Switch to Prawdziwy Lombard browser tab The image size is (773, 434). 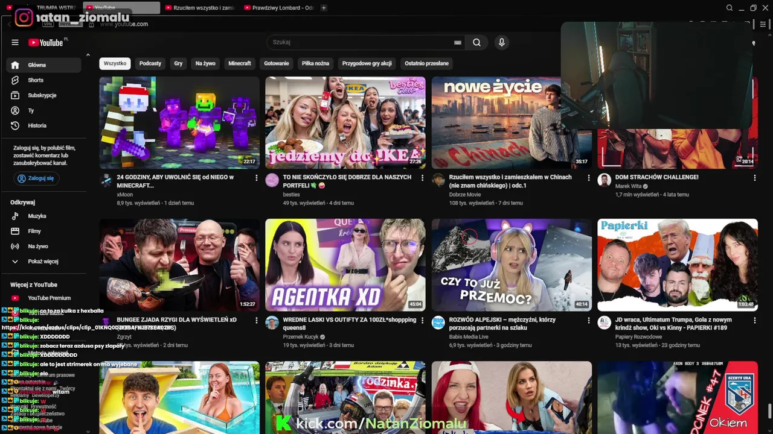[279, 8]
